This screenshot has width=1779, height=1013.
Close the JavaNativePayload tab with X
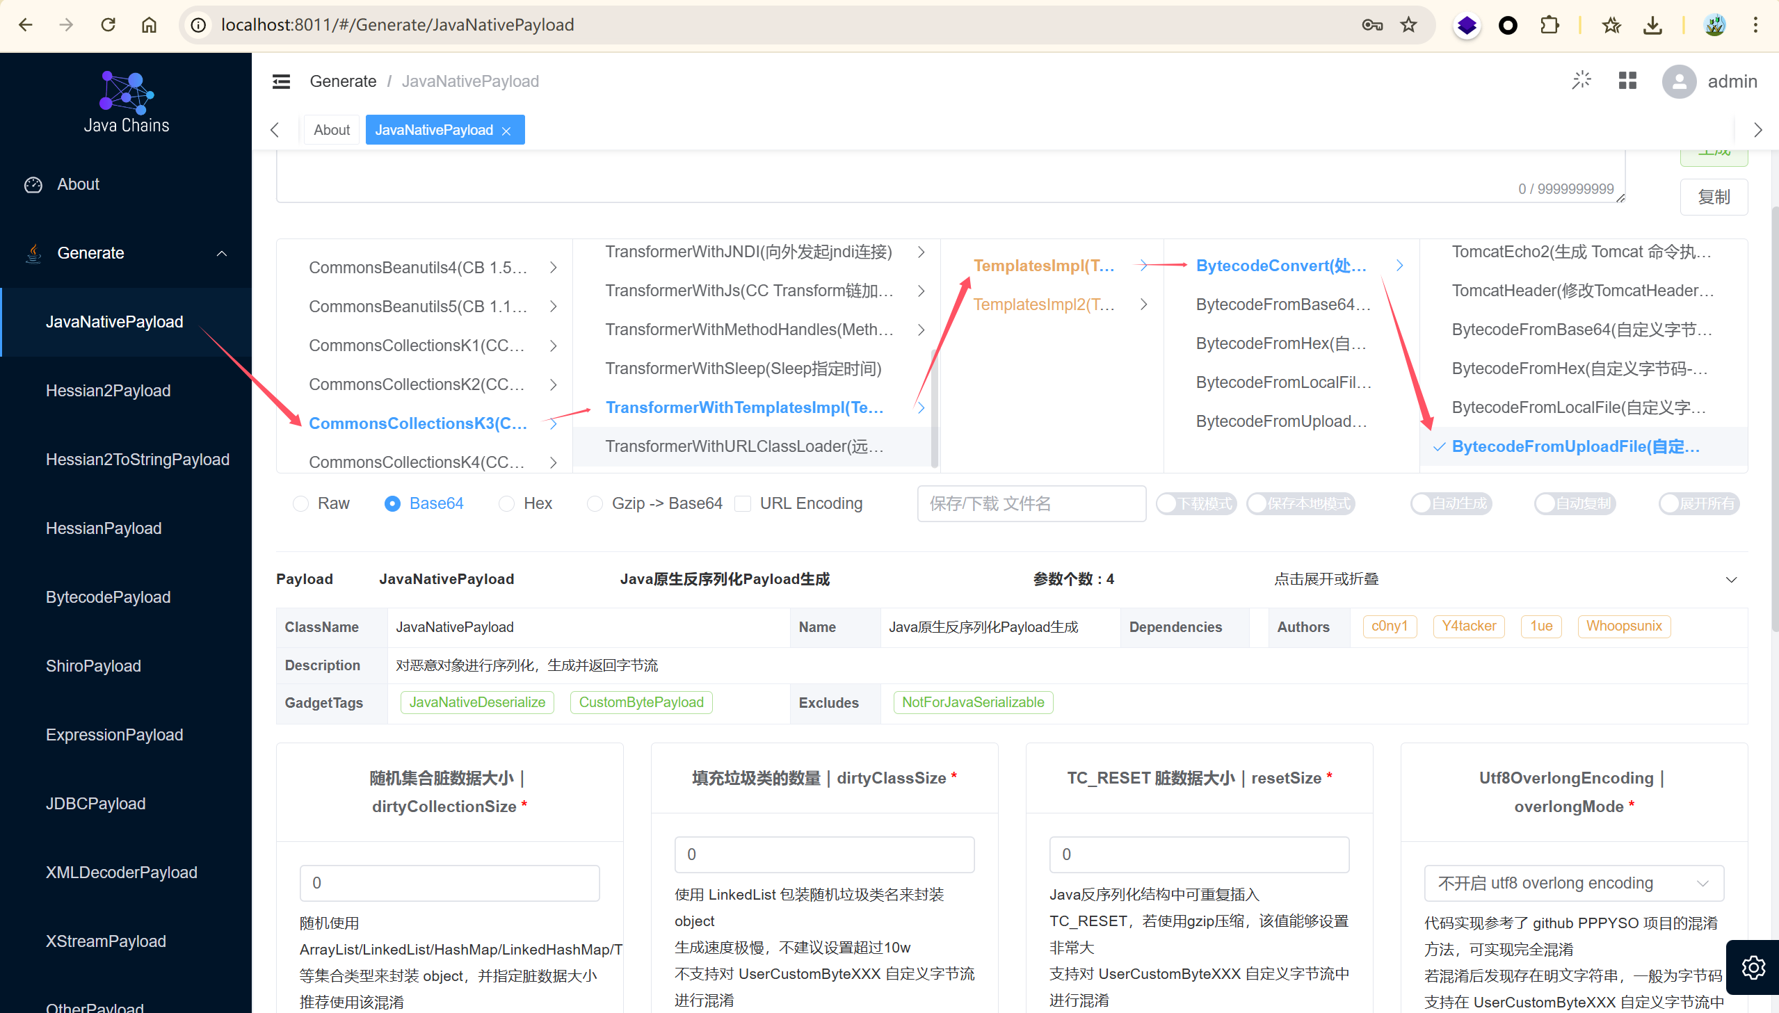[x=506, y=131]
